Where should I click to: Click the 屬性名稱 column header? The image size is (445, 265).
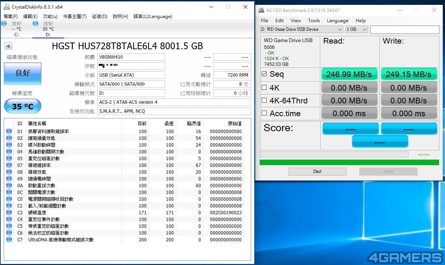(37, 123)
